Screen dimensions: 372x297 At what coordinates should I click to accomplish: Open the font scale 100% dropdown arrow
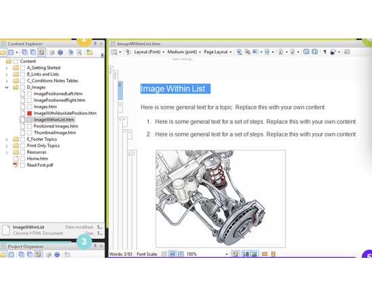coord(227,254)
